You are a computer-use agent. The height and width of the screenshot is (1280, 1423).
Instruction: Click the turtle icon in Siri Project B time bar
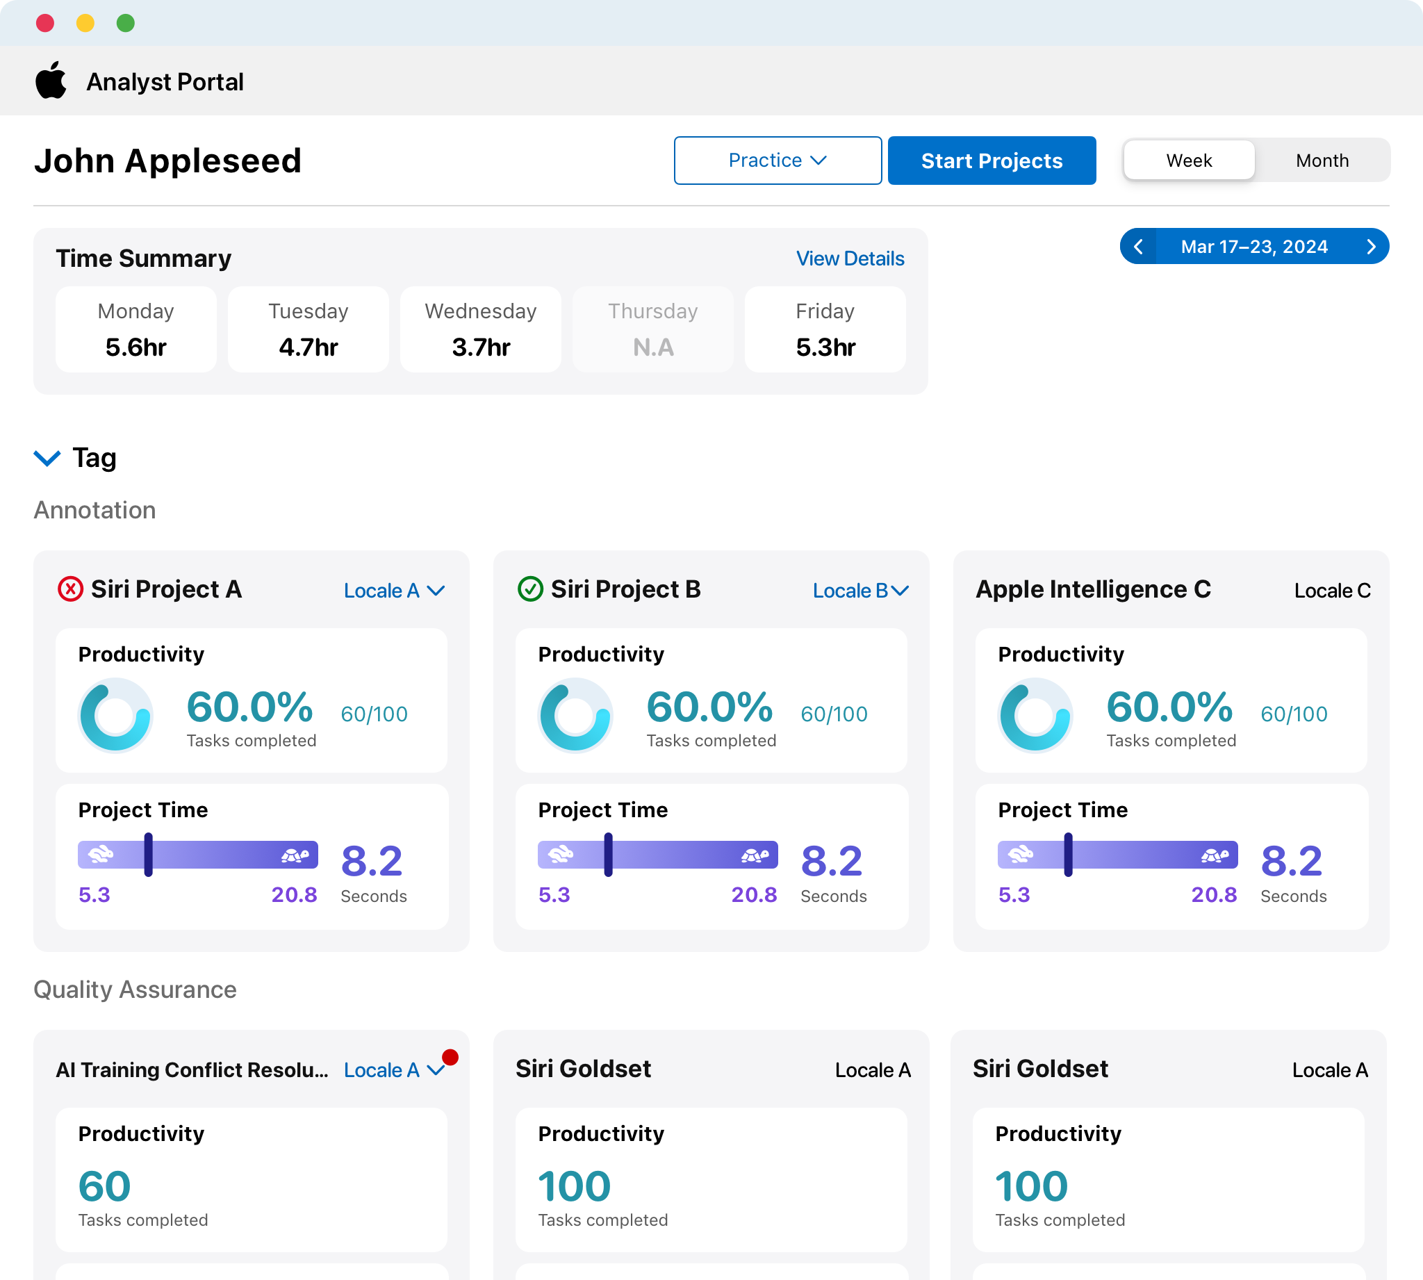[755, 855]
